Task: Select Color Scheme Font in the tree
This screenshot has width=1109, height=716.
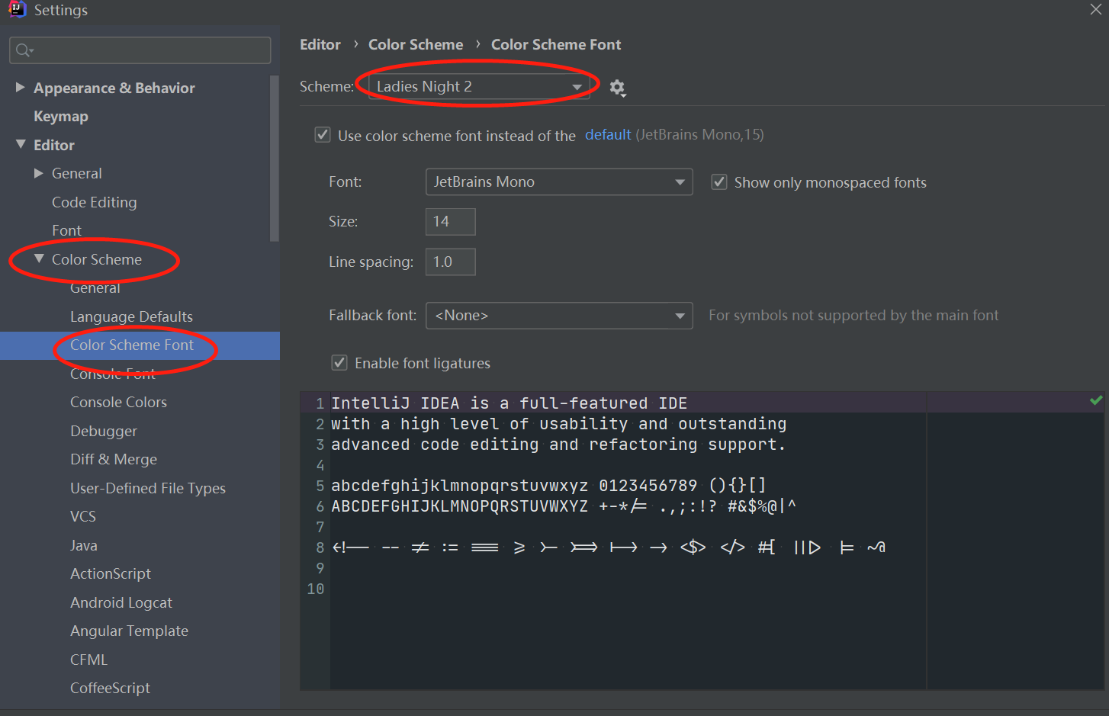Action: (x=132, y=345)
